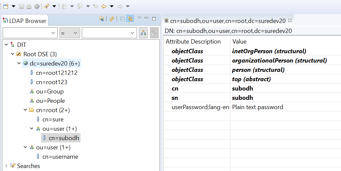Viewport: 341px width, 171px height.
Task: Click the New wizard toolbar icon
Action: click(6, 7)
